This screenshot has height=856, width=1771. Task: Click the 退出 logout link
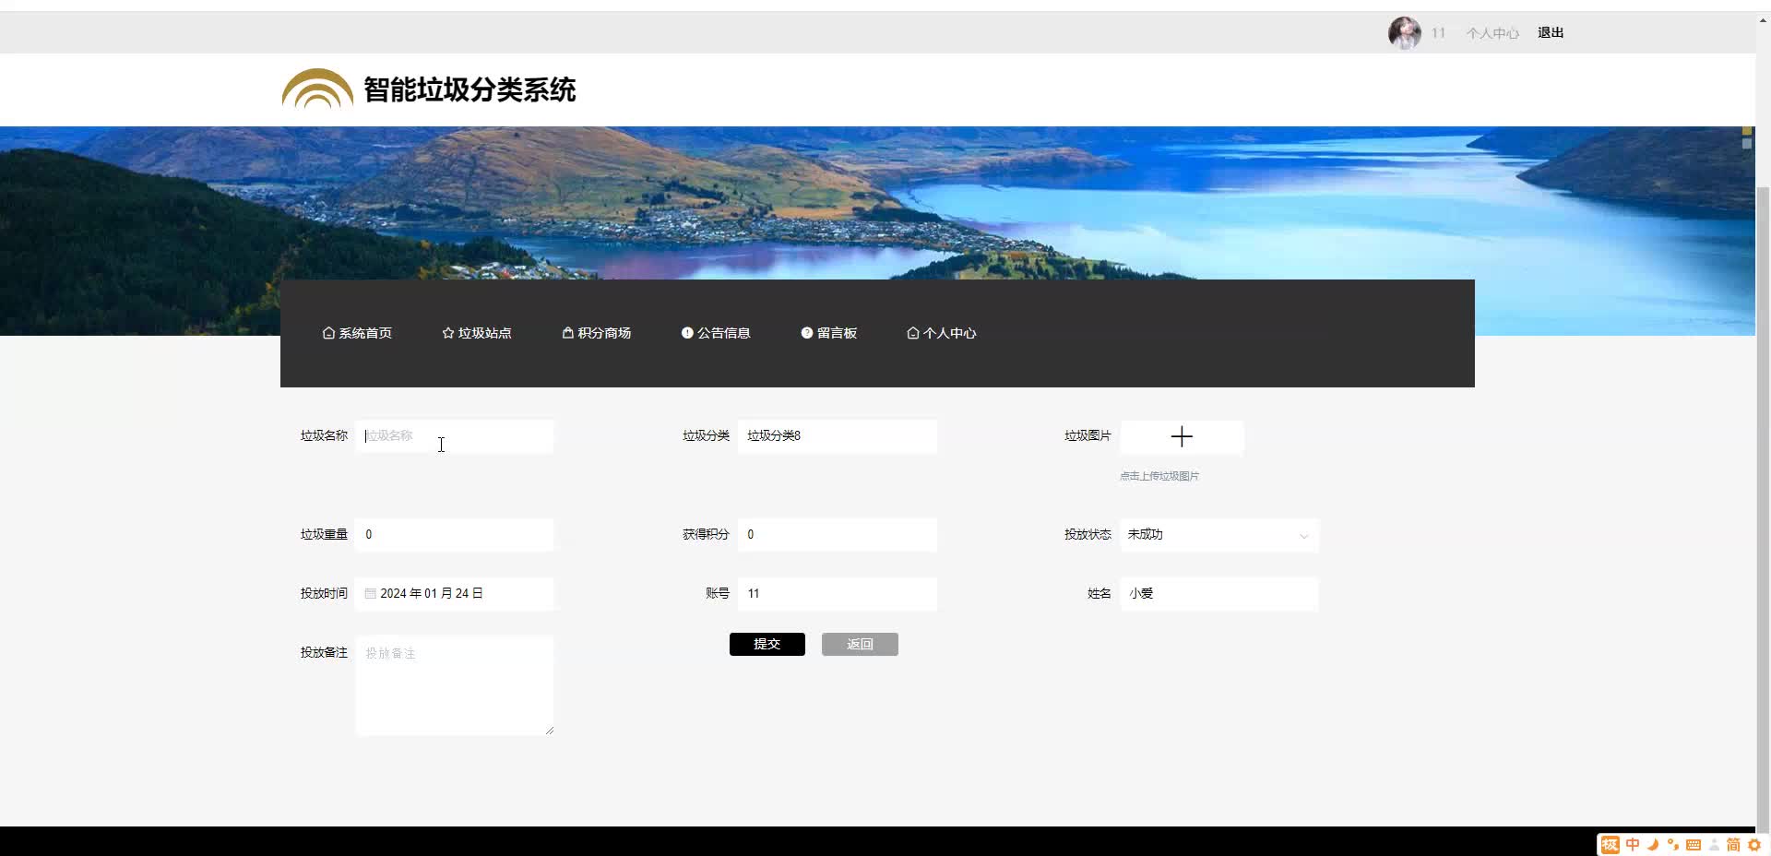1550,32
